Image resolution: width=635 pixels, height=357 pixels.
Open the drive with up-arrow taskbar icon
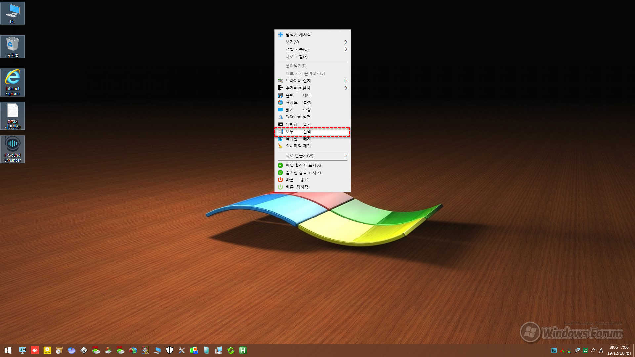108,350
